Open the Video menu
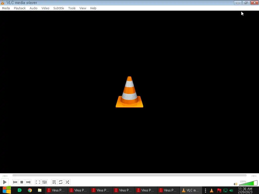 click(x=45, y=8)
